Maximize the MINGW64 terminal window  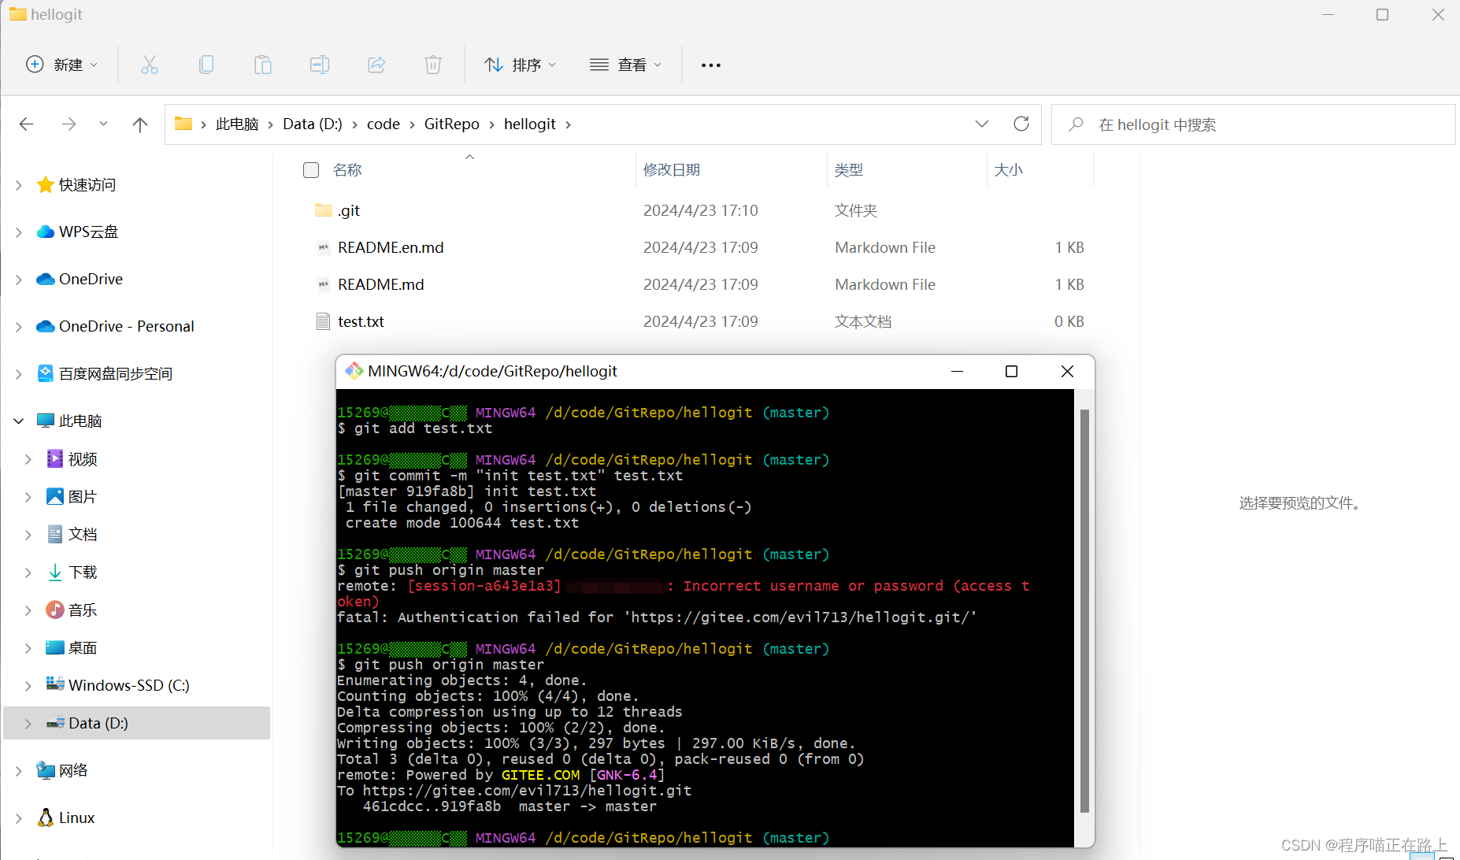1011,371
